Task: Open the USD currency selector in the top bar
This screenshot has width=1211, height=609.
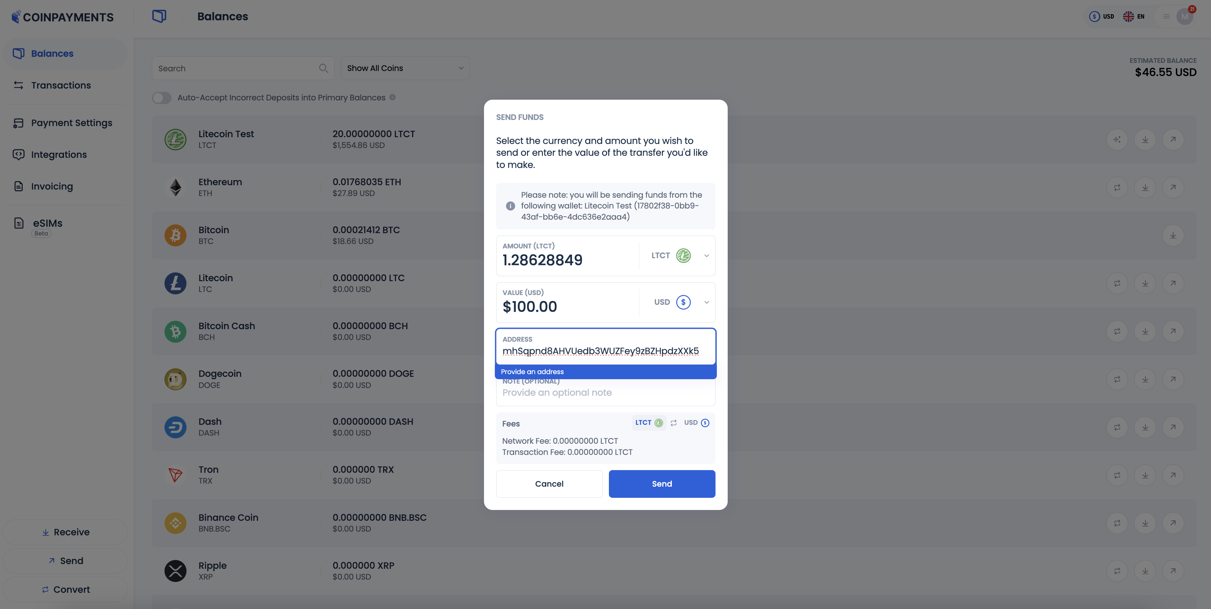Action: pyautogui.click(x=1101, y=16)
